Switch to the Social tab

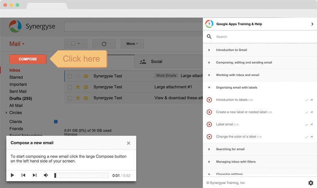[156, 61]
